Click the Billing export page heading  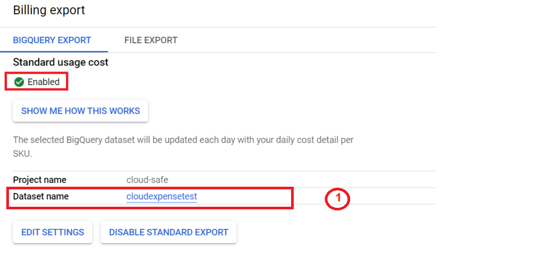click(49, 10)
